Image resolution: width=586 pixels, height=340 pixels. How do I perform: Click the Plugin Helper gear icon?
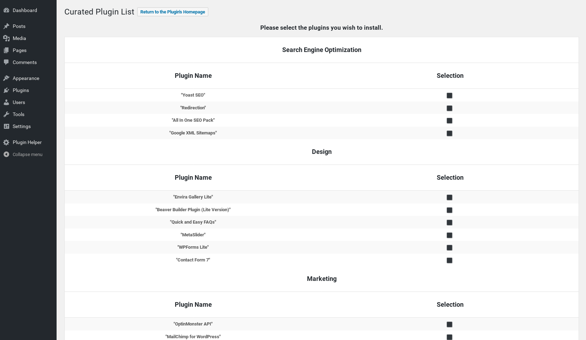click(x=6, y=142)
